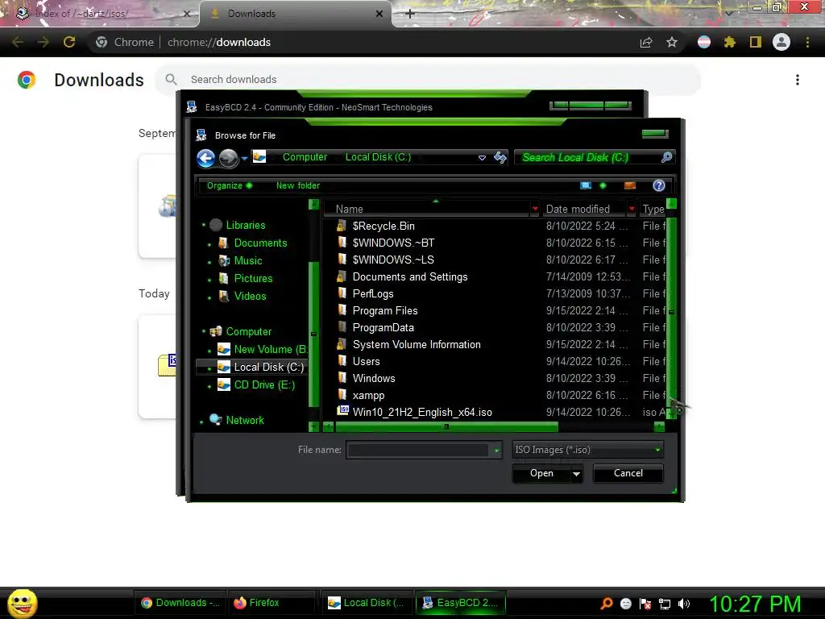Click the xampp folder icon
Viewport: 825px width, 619px height.
point(342,394)
